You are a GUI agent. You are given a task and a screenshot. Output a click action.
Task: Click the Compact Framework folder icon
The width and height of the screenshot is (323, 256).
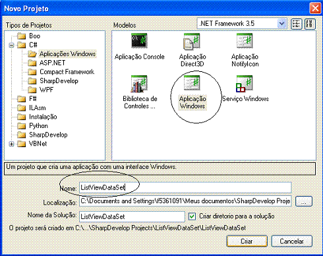tap(32, 72)
